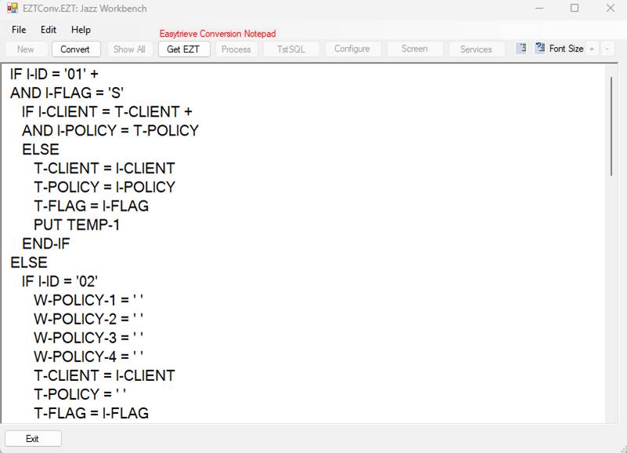Click the New toolbar button

pyautogui.click(x=26, y=49)
